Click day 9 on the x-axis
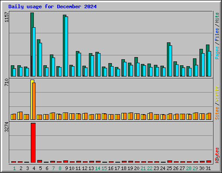This screenshot has height=173, width=222. (x=66, y=168)
